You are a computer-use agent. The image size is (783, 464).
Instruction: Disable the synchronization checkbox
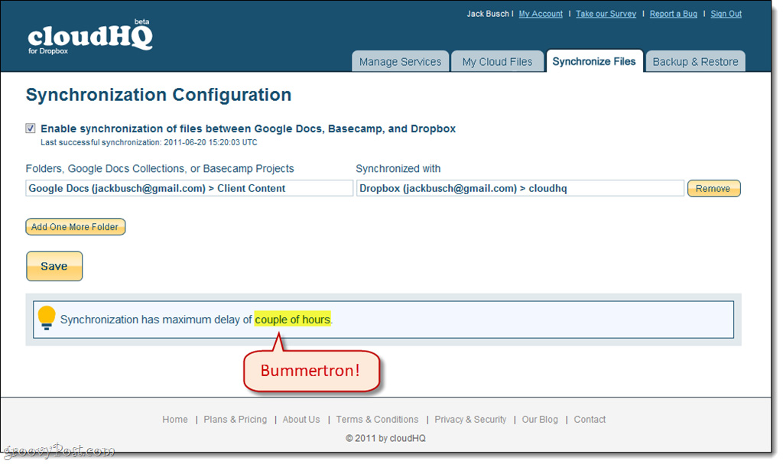pyautogui.click(x=31, y=128)
